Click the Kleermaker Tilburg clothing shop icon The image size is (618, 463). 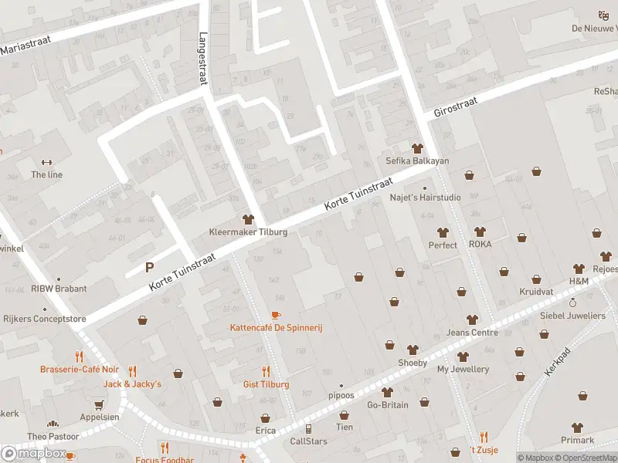(x=248, y=220)
